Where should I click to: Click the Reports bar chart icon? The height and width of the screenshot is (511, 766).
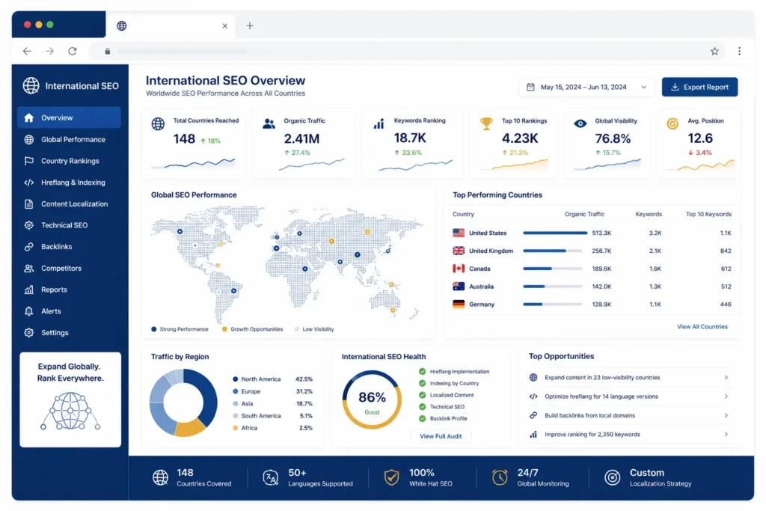pyautogui.click(x=29, y=290)
